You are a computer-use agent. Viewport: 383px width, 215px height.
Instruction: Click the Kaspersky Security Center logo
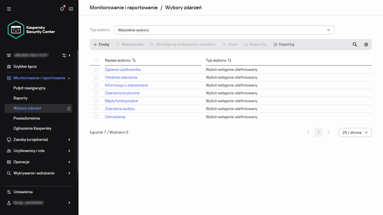pos(16,29)
